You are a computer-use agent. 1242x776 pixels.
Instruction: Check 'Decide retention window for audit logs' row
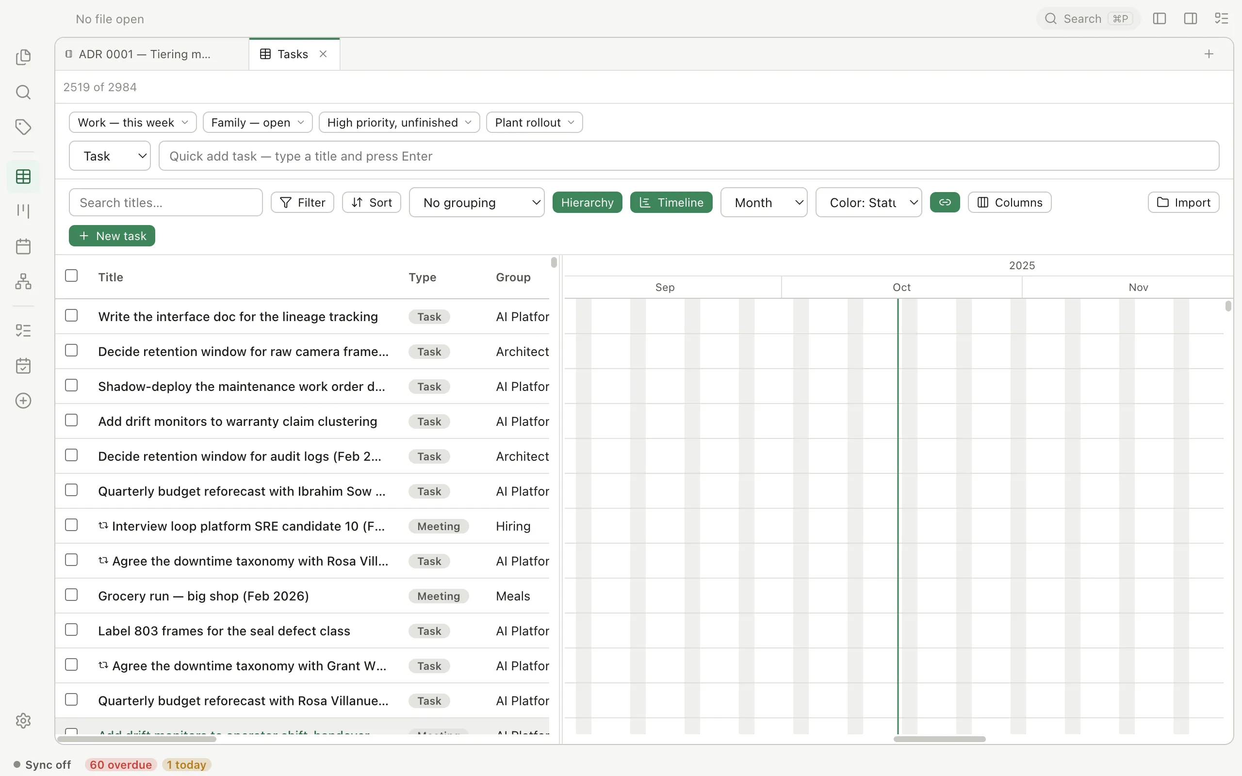pyautogui.click(x=71, y=455)
